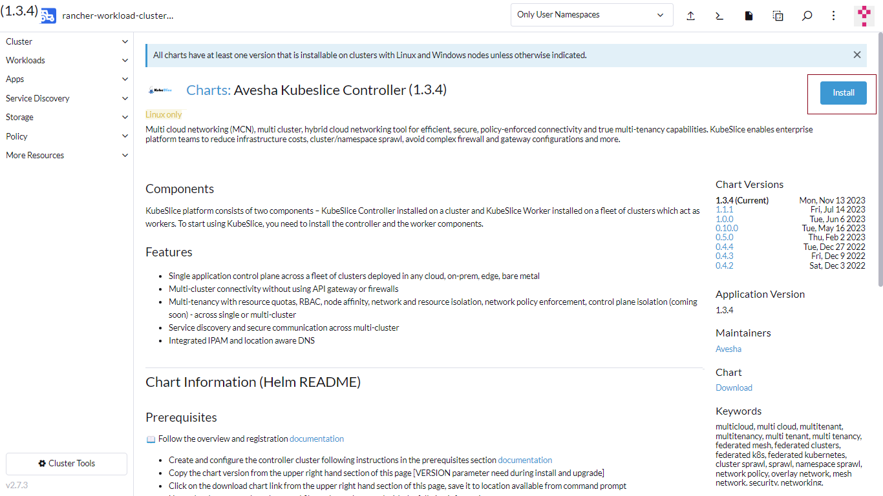Expand the Policy sidebar section

tap(67, 136)
